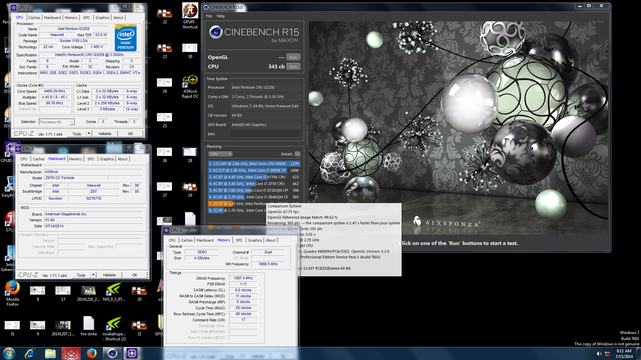Open Help menu in Cinebench
This screenshot has height=360, width=641.
pos(220,16)
